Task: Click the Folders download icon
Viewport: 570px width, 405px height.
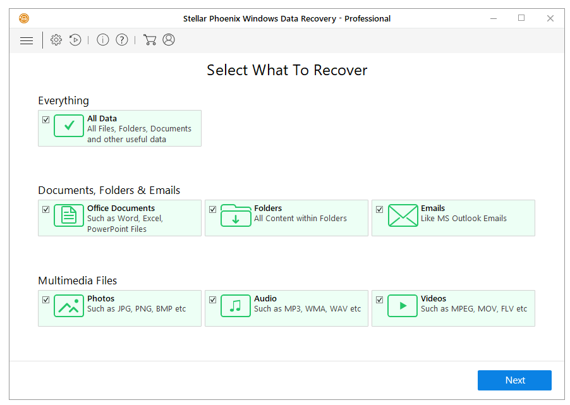Action: point(236,215)
